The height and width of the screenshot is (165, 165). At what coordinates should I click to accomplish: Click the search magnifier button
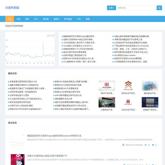[x=159, y=8]
